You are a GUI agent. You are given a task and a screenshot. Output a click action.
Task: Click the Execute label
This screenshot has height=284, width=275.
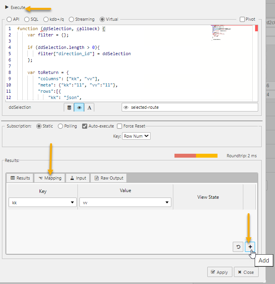click(x=18, y=7)
